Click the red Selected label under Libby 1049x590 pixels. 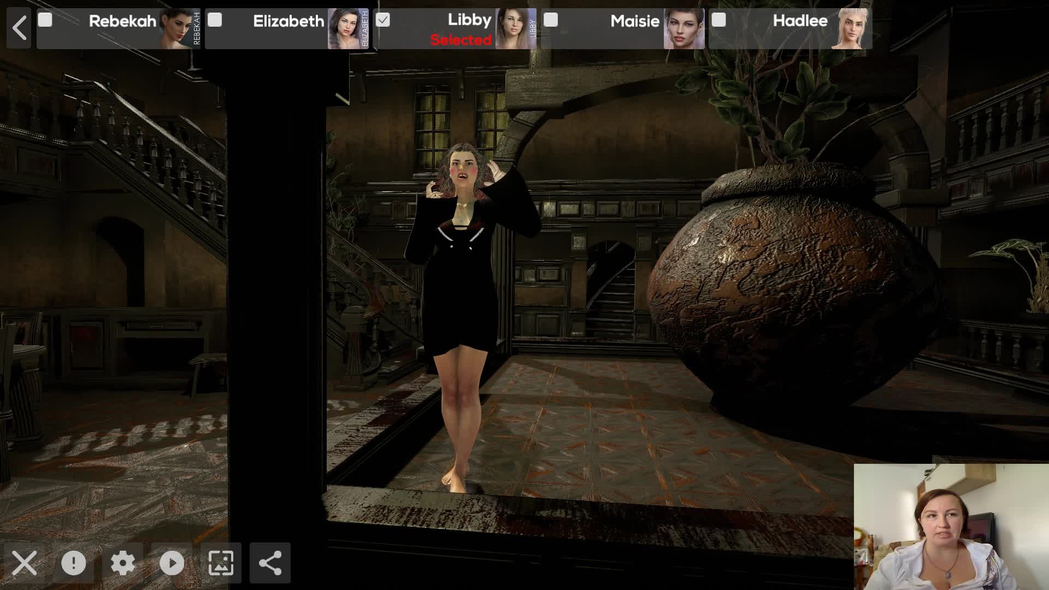461,40
